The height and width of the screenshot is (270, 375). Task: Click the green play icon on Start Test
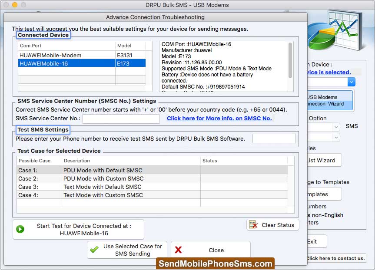click(x=20, y=229)
